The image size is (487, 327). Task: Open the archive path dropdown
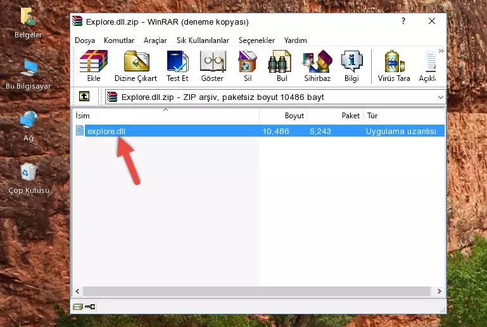[440, 97]
